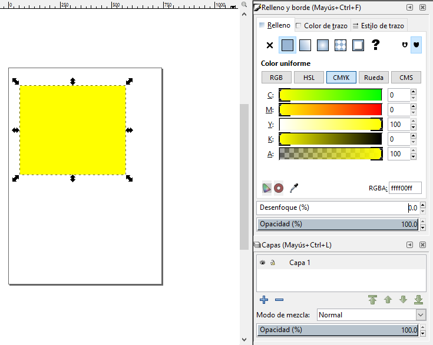Click the Y yellow slider bar
The image size is (433, 345).
[x=330, y=124]
